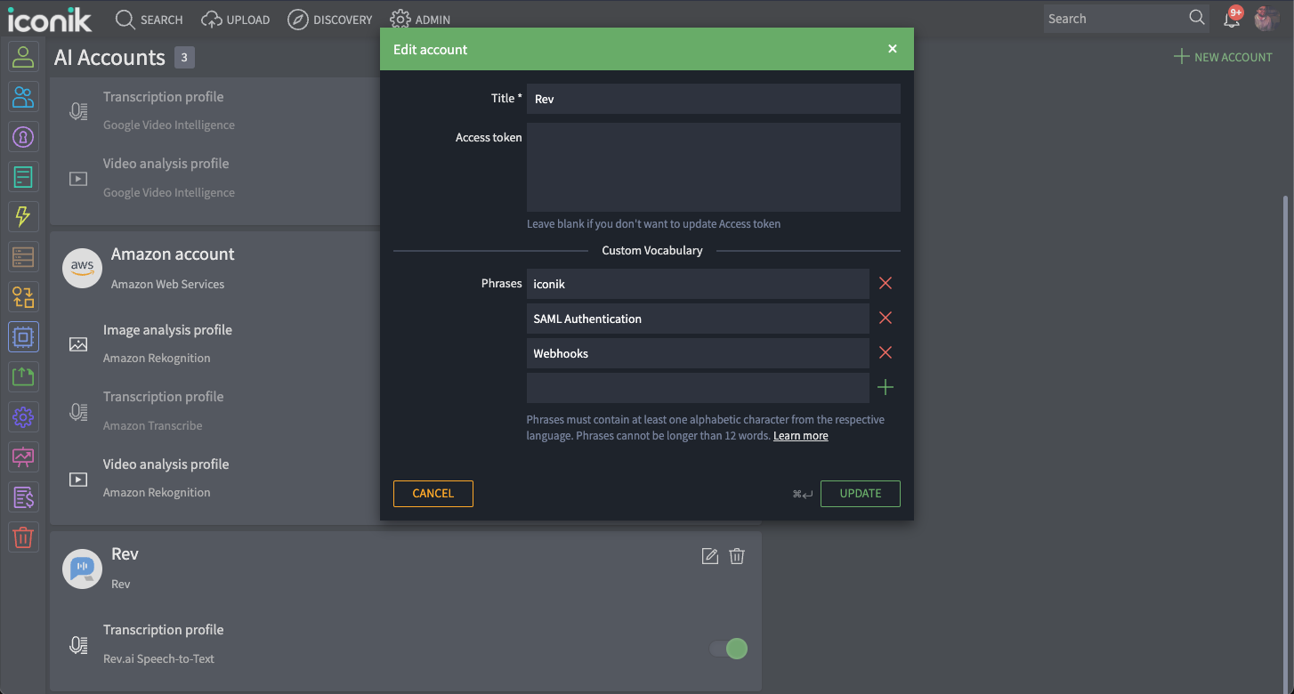Switch to the DISCOVERY section

[x=330, y=19]
